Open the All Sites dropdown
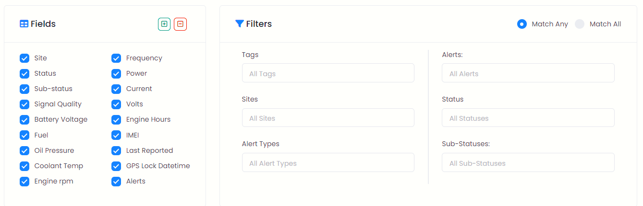 coord(328,118)
